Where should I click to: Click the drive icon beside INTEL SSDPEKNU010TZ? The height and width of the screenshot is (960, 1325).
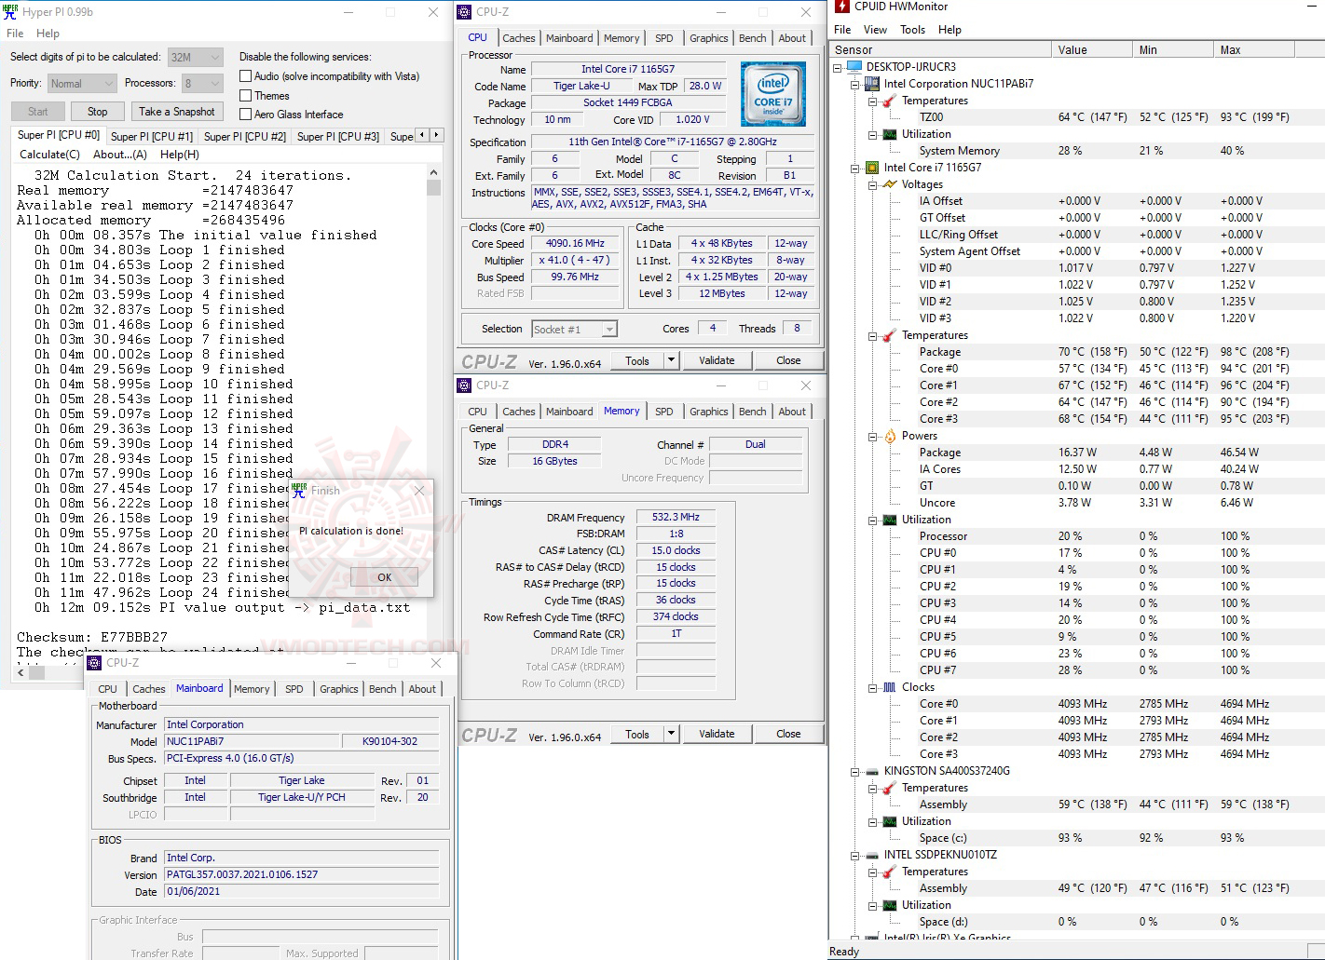tap(872, 855)
